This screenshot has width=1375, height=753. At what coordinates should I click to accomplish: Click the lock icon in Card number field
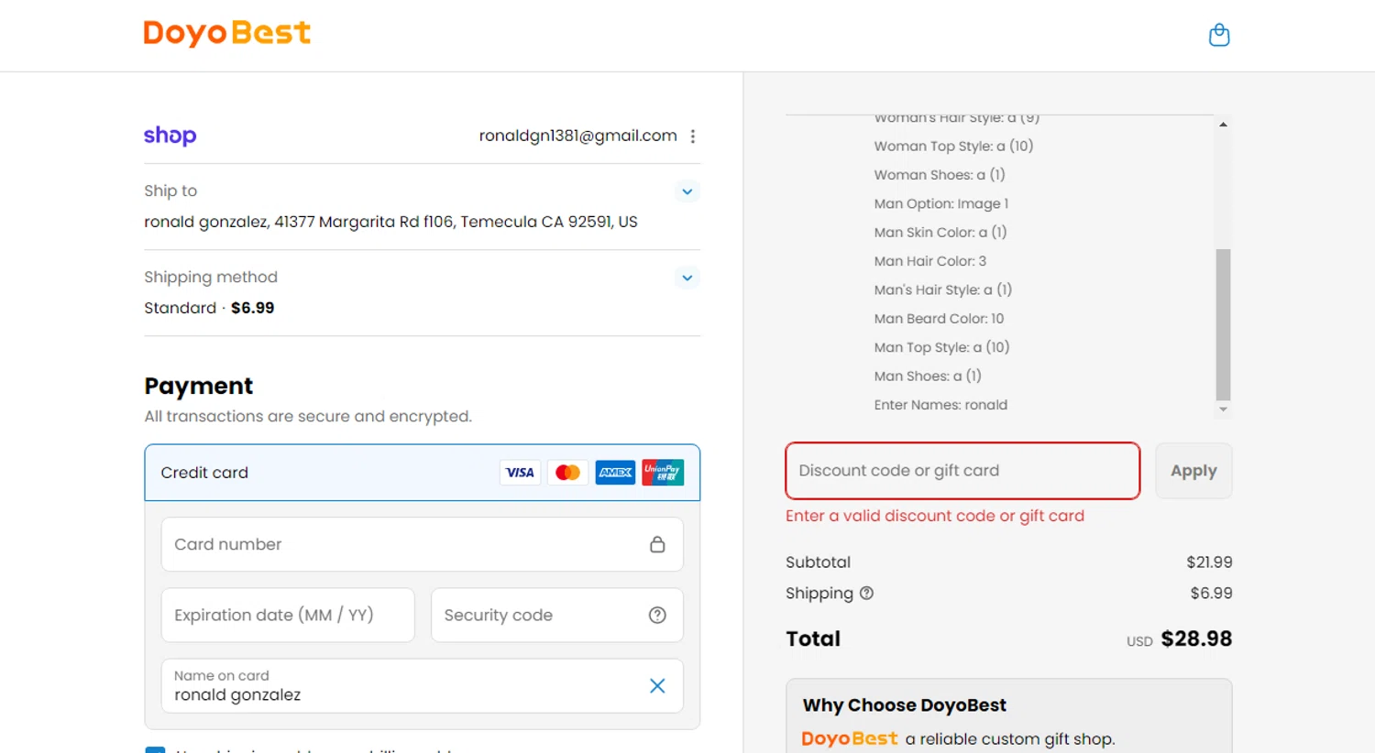pos(657,544)
